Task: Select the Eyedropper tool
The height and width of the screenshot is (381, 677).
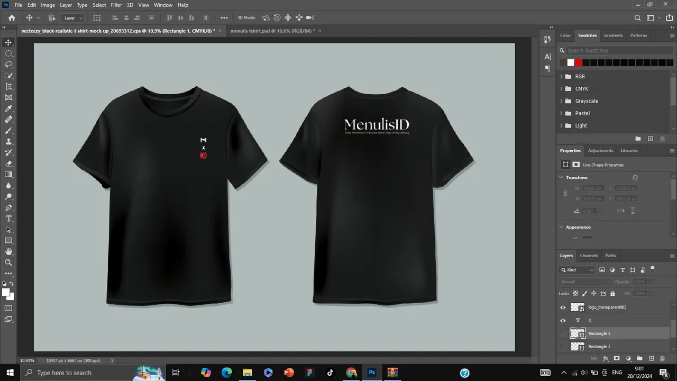Action: coord(8,108)
